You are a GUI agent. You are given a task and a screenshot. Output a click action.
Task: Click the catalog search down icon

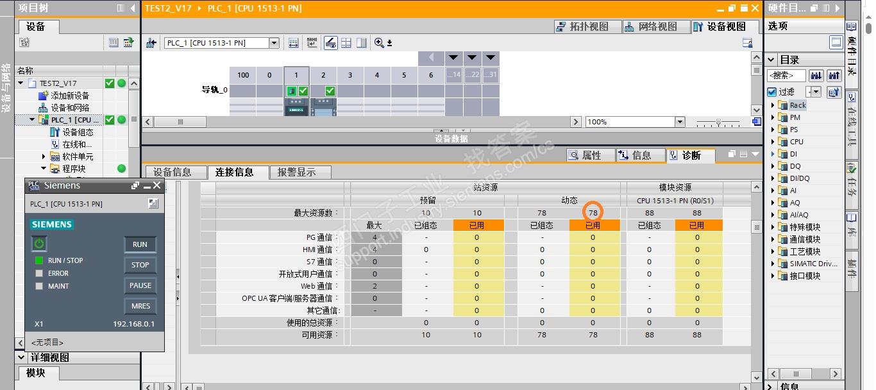click(816, 75)
